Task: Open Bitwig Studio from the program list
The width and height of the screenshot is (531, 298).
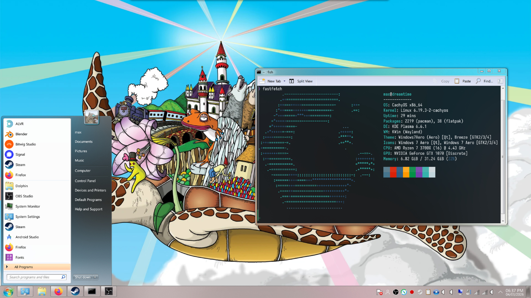Action: click(25, 144)
